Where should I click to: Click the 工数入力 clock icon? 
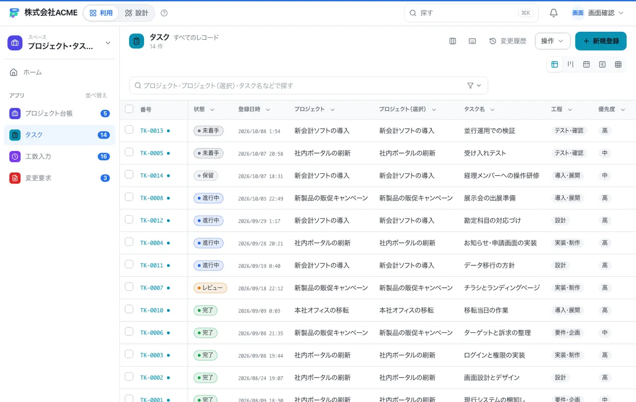pyautogui.click(x=15, y=156)
